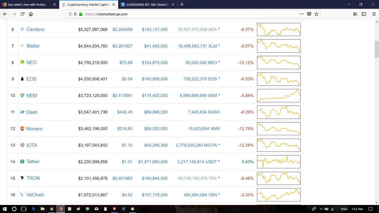Open the Calculator from the taskbar
This screenshot has width=379, height=213.
coord(105,209)
